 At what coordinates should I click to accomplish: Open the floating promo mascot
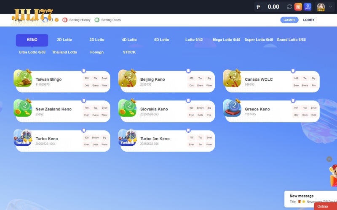(x=333, y=175)
